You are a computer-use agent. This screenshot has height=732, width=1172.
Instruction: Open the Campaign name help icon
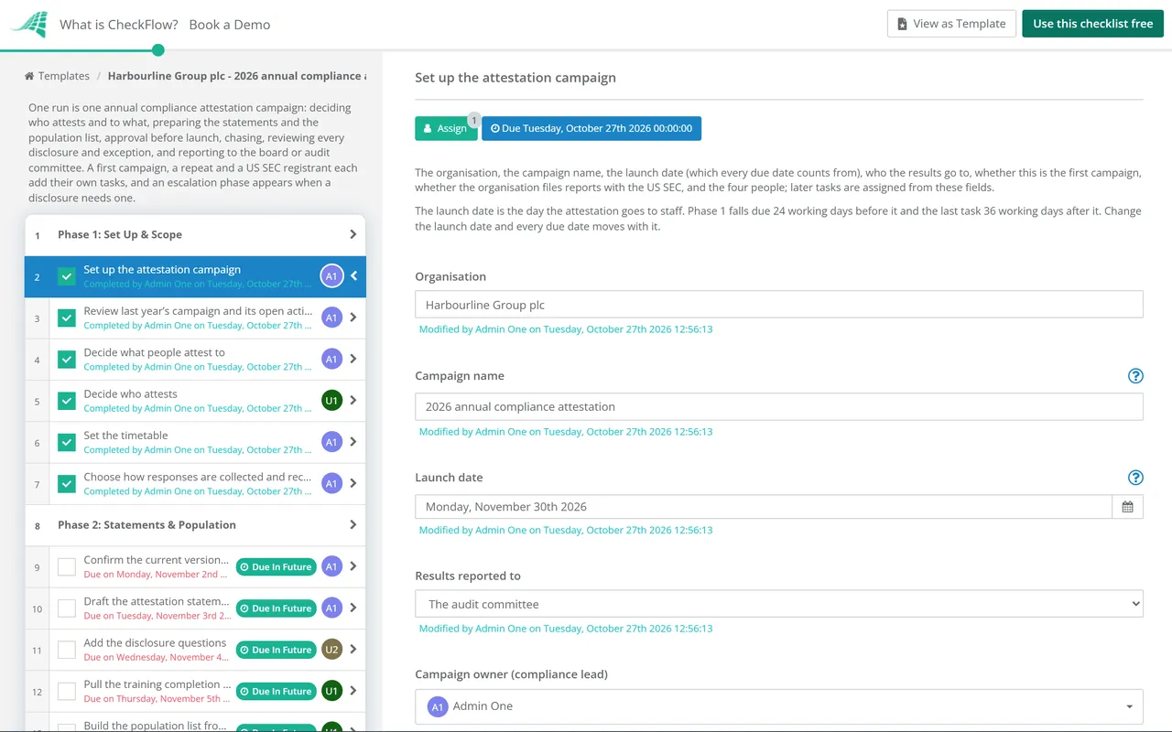click(x=1135, y=376)
